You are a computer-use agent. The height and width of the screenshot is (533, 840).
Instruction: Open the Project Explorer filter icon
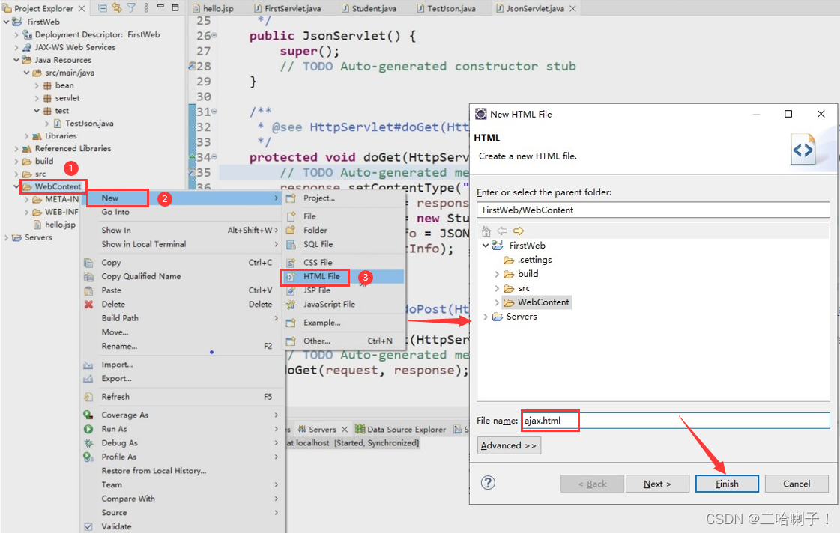tap(131, 8)
